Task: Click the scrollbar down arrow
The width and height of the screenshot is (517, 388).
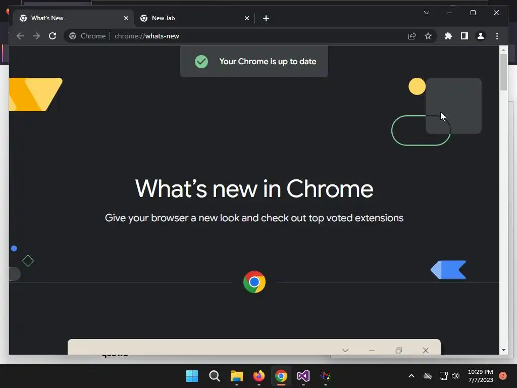Action: (x=503, y=350)
